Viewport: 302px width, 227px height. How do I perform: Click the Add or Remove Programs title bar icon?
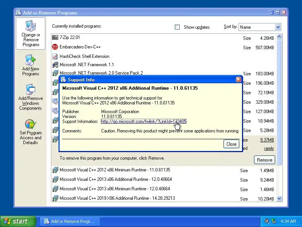click(x=18, y=12)
